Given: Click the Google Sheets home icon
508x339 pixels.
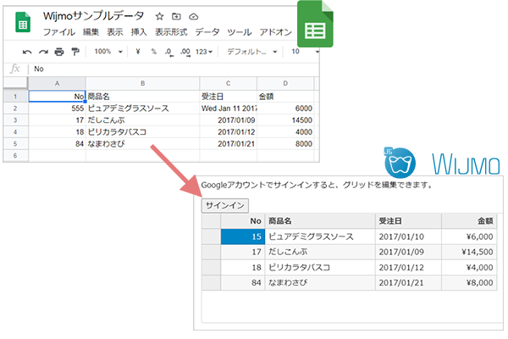Looking at the screenshot, I should tap(23, 22).
